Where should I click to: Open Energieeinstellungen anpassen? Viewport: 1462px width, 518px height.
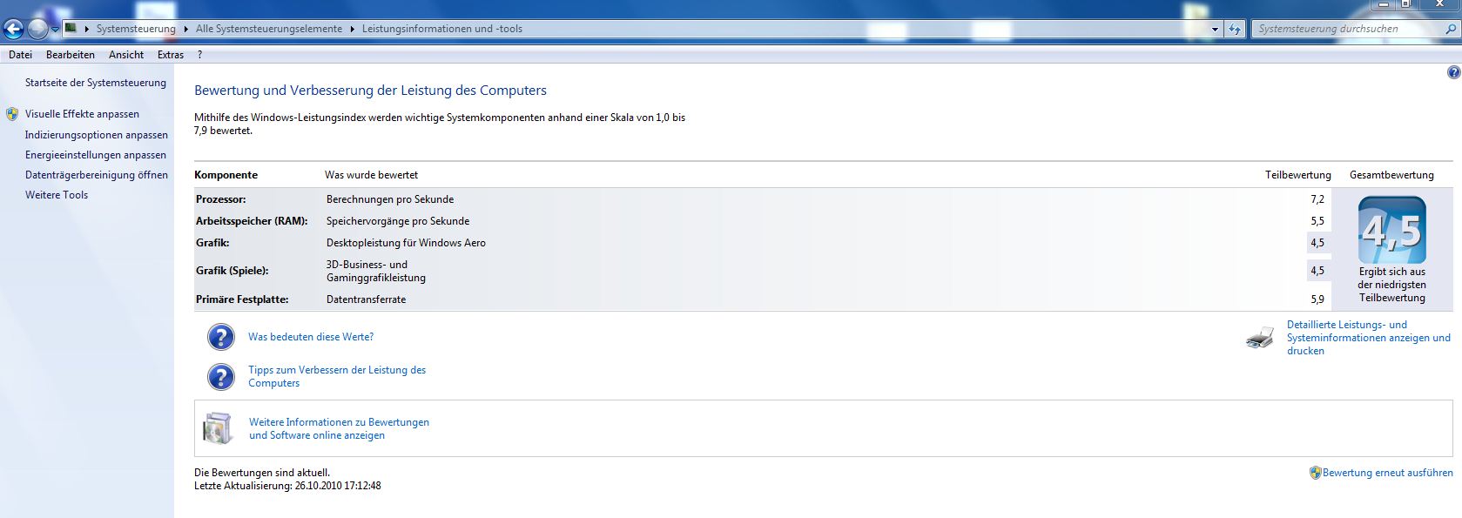[96, 155]
